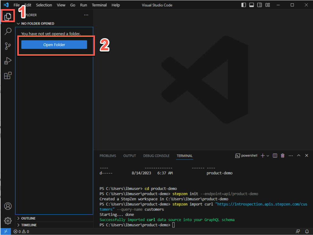Open the Terminal menu
This screenshot has width=313, height=235.
click(x=99, y=5)
